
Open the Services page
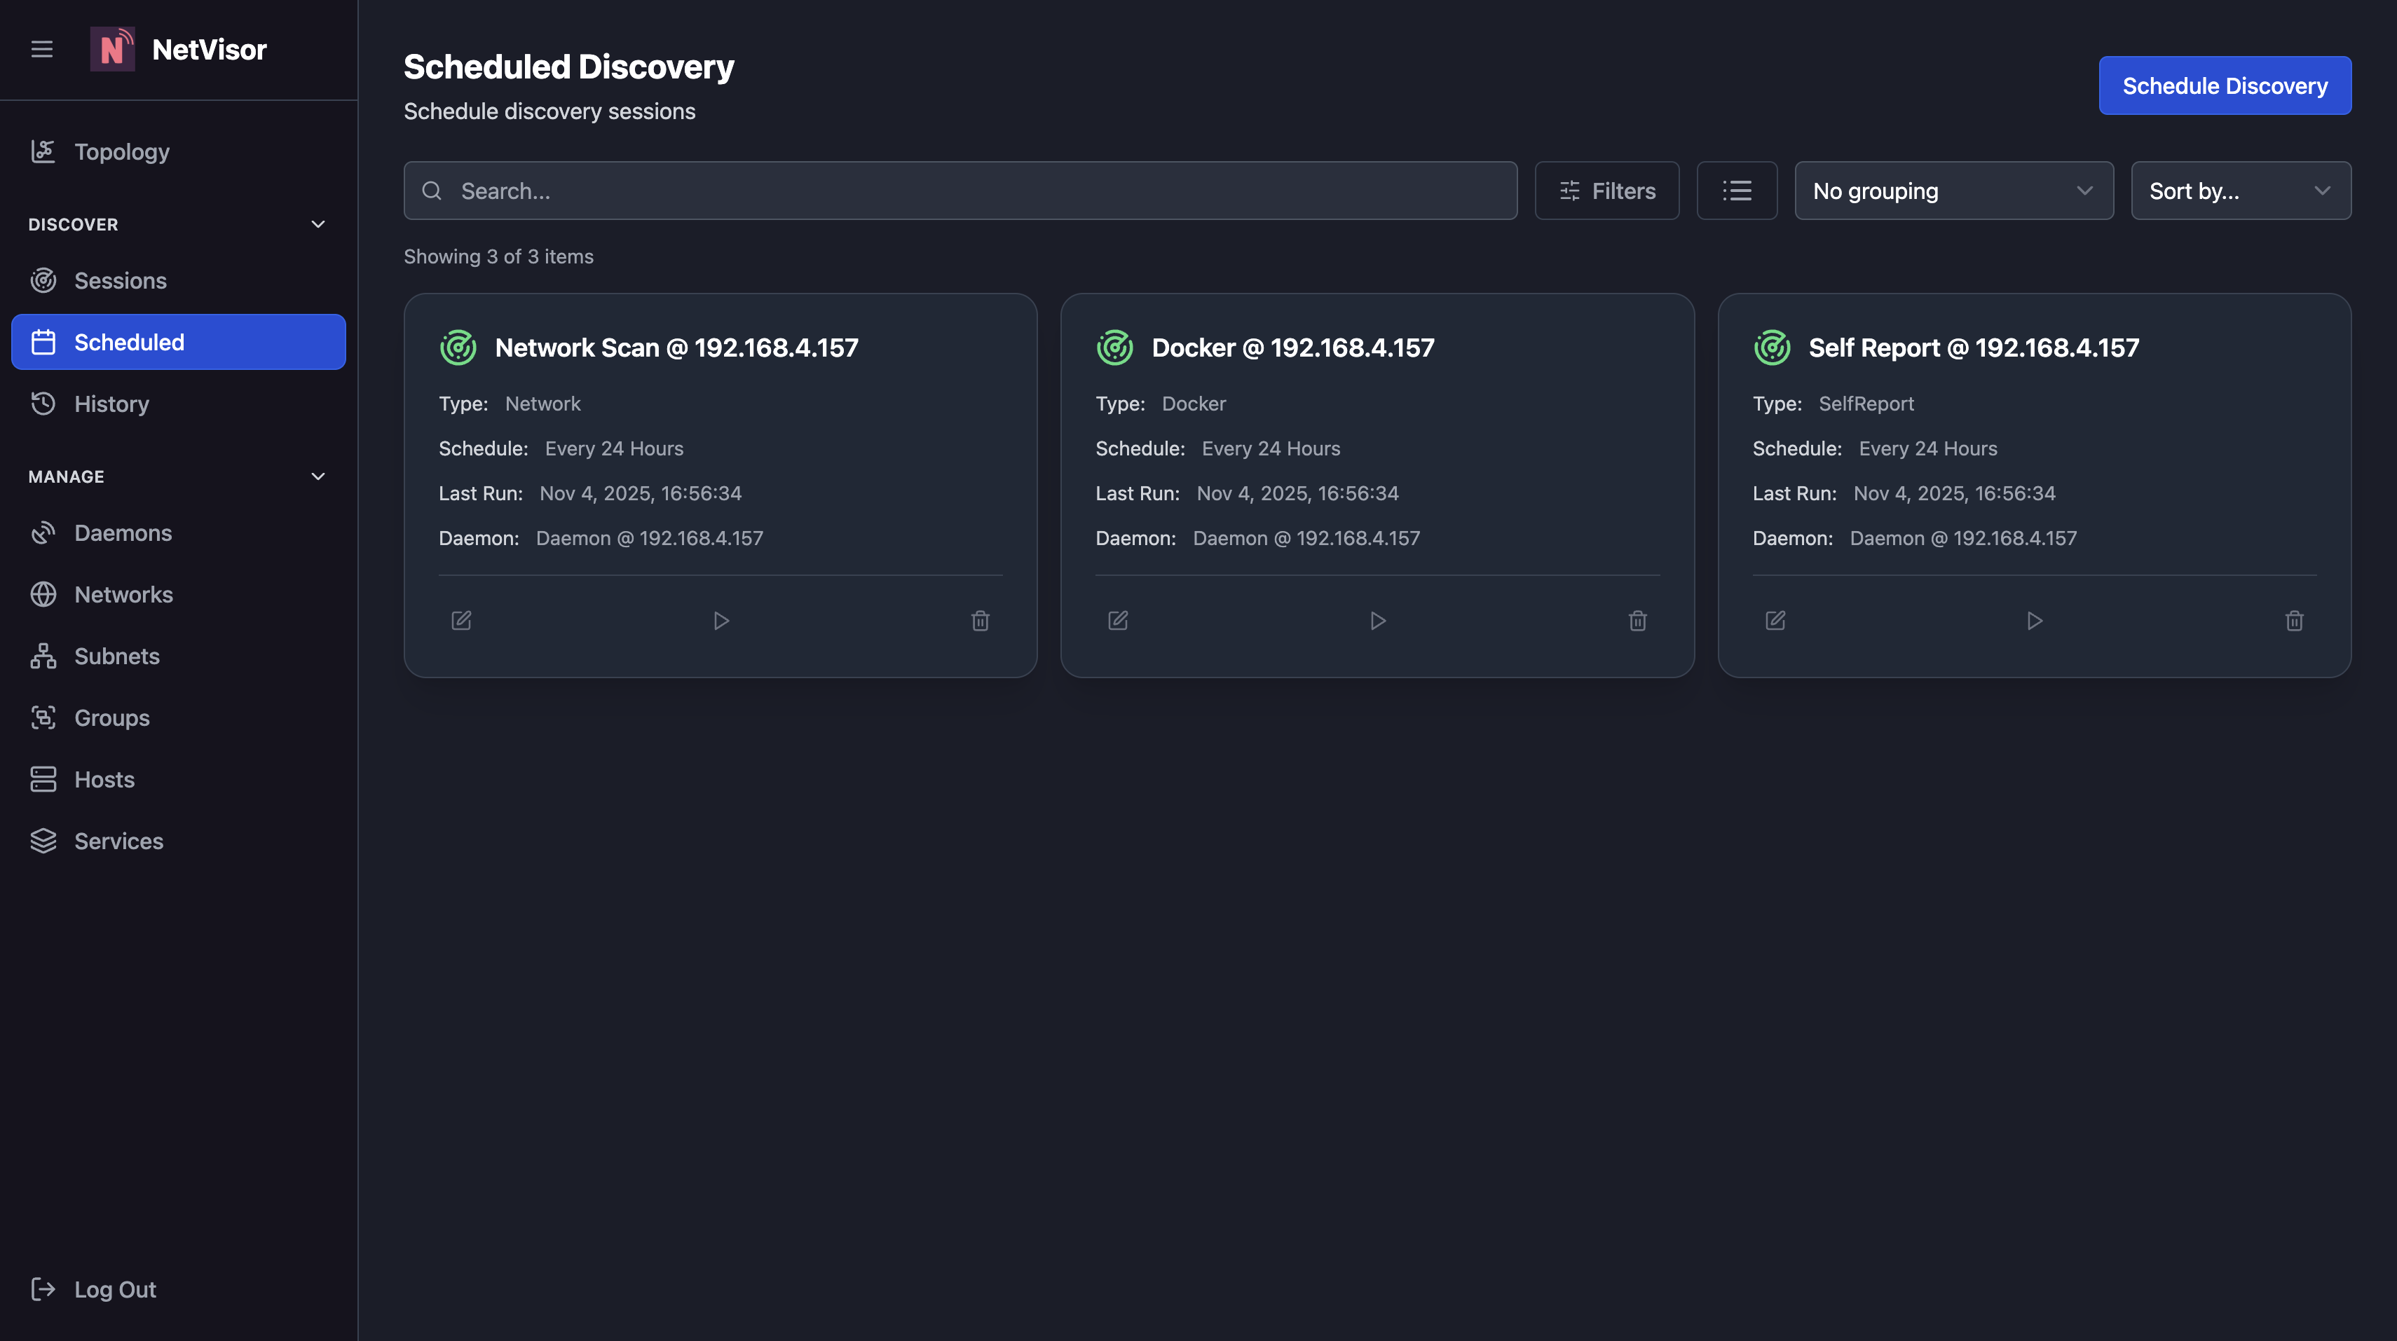[x=179, y=841]
